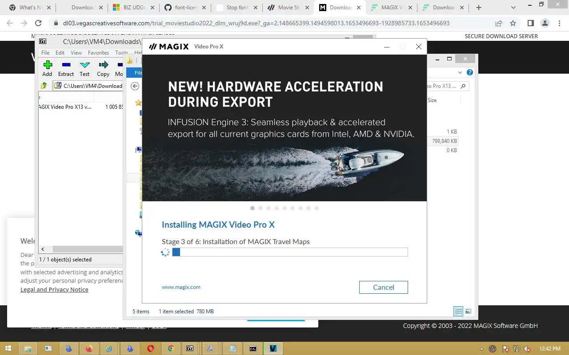
Task: Close the What's New tab
Action: (x=48, y=8)
